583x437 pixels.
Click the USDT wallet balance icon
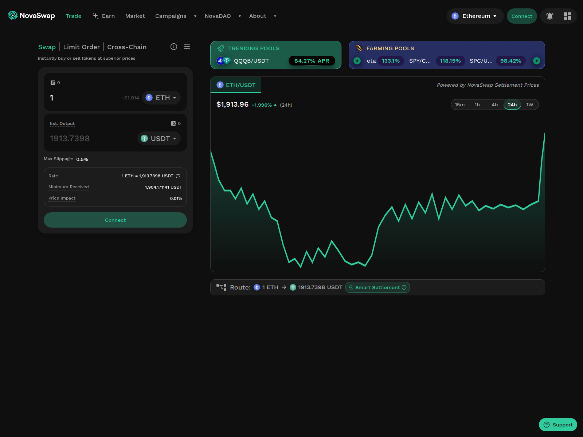[x=174, y=123]
